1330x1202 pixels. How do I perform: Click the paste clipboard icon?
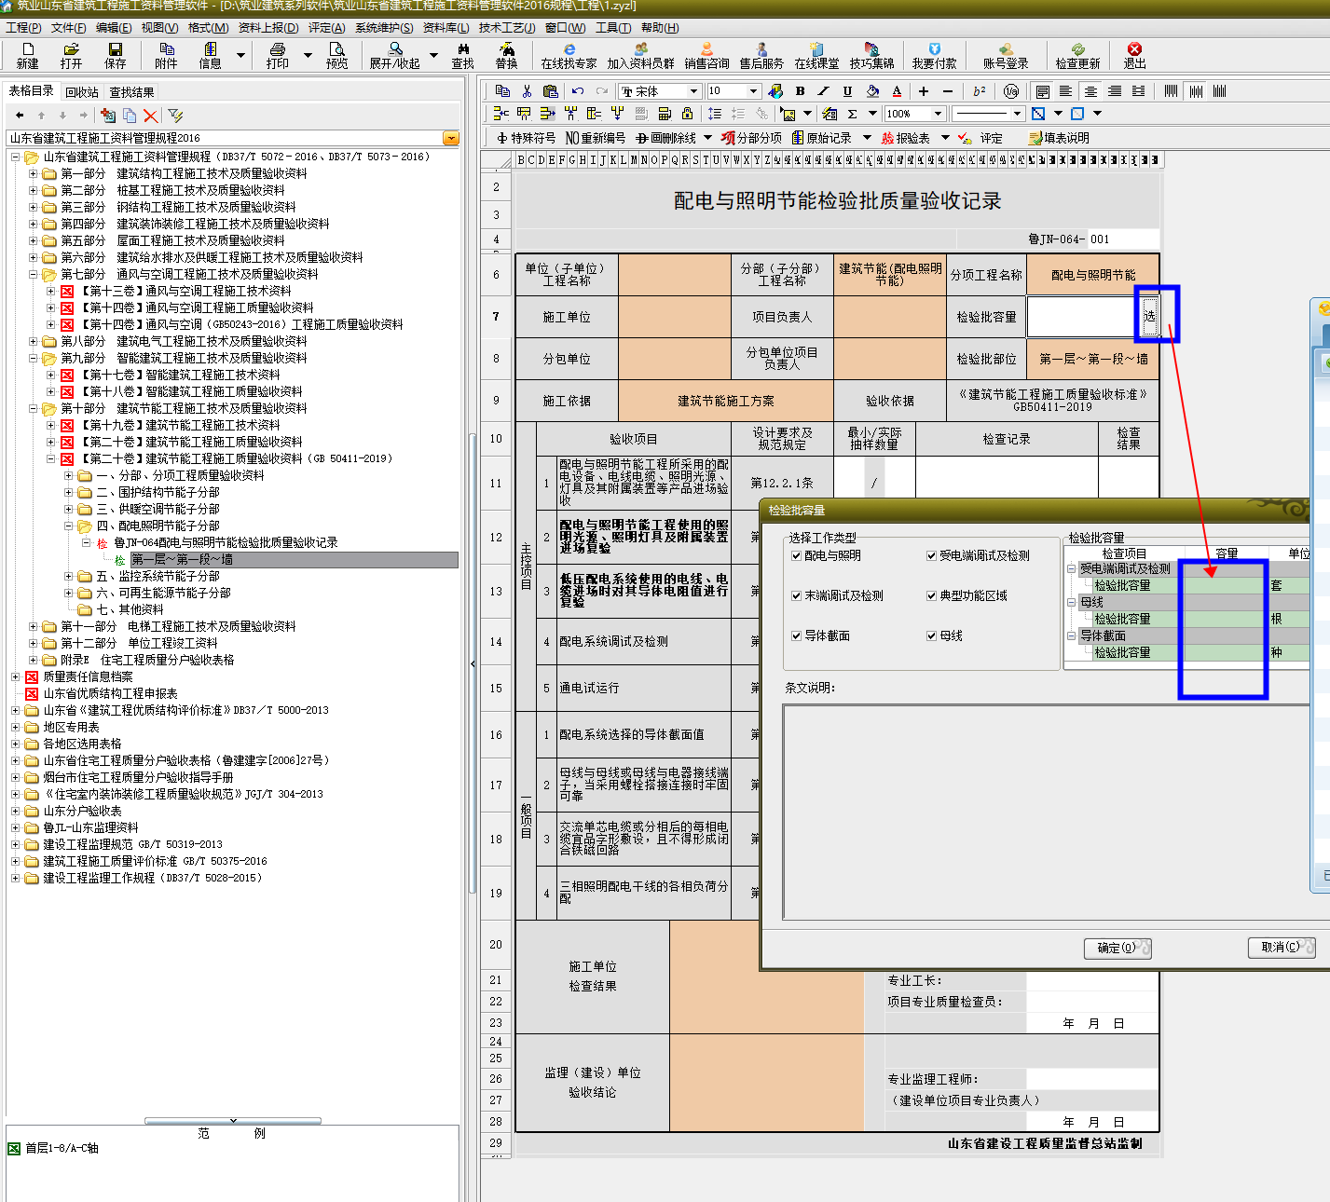[550, 91]
